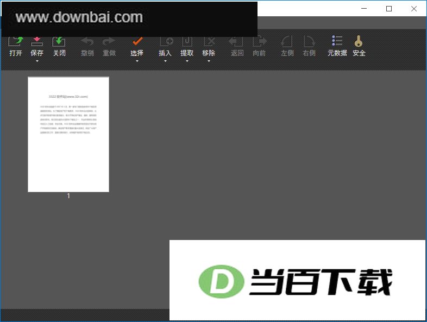Screen dimensions: 427x322
Task: Expand the 插入 dropdown arrow
Action: point(165,61)
